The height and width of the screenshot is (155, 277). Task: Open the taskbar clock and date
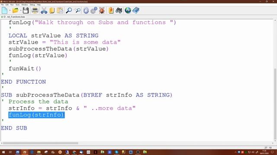(264, 152)
